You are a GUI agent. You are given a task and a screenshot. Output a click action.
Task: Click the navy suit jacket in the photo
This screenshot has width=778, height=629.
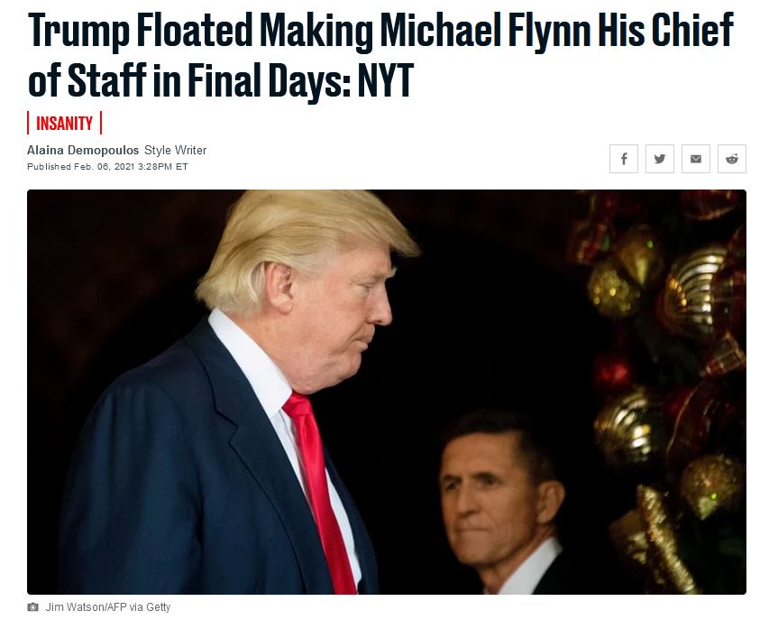[x=188, y=472]
